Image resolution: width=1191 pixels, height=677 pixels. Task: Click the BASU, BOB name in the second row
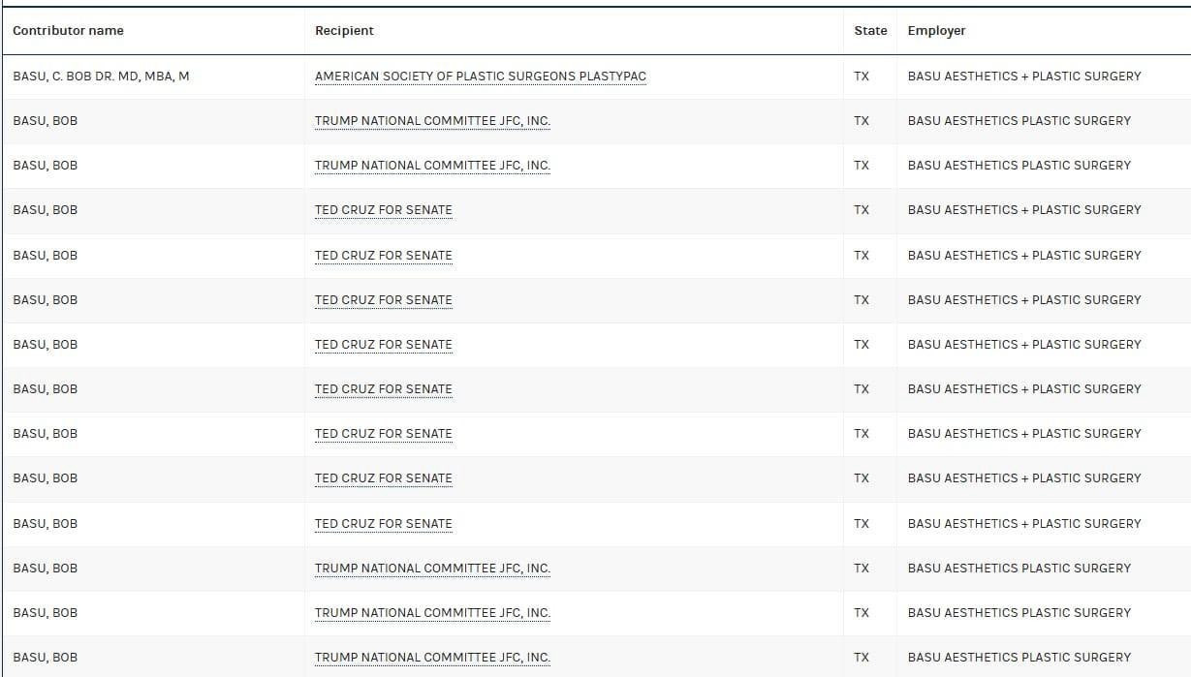37,120
